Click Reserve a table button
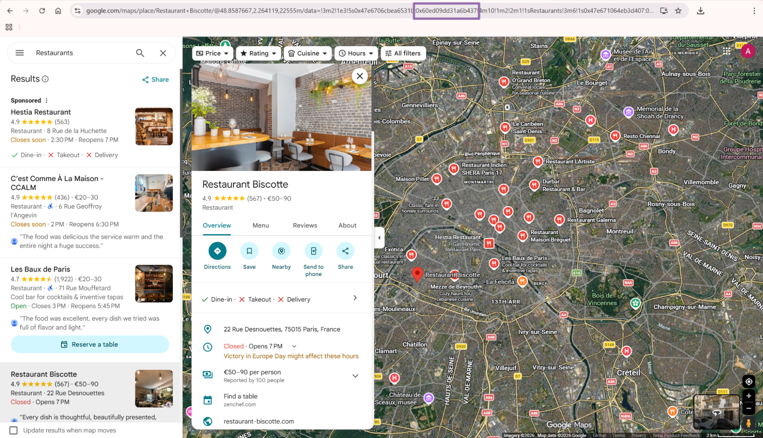The image size is (763, 438). (x=90, y=344)
